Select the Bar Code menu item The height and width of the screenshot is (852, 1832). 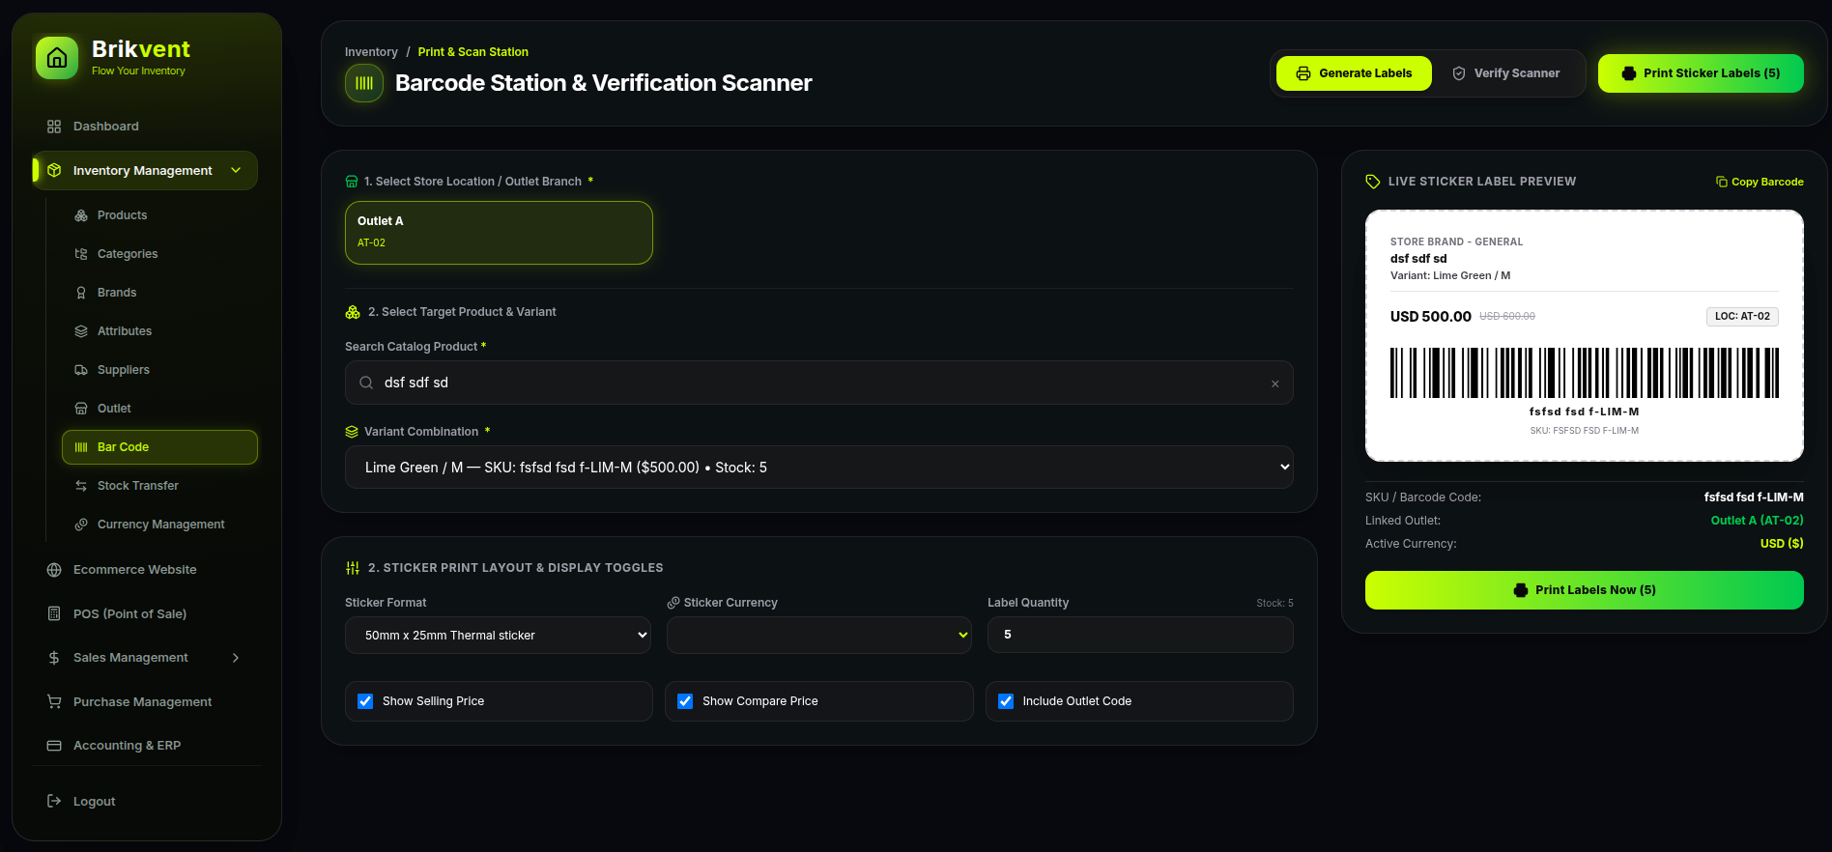coord(159,447)
